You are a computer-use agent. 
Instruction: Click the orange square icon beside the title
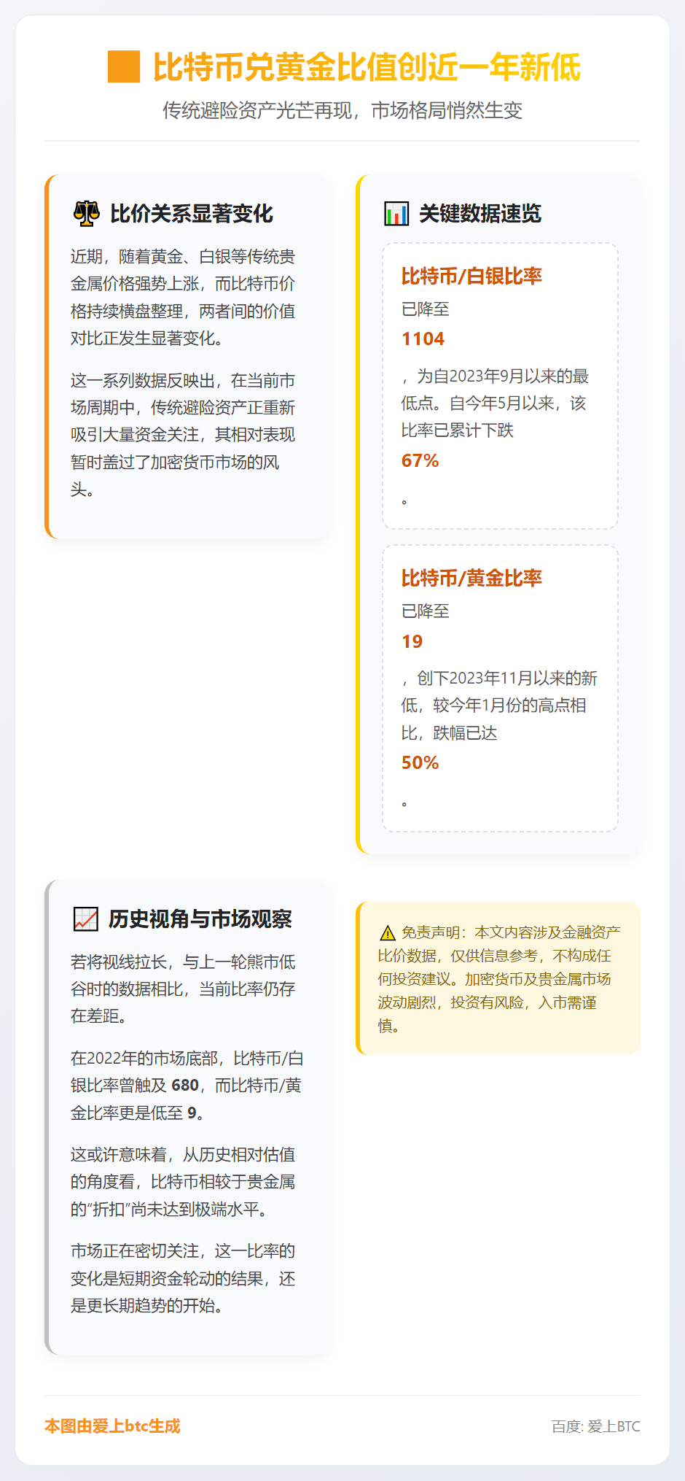point(124,66)
